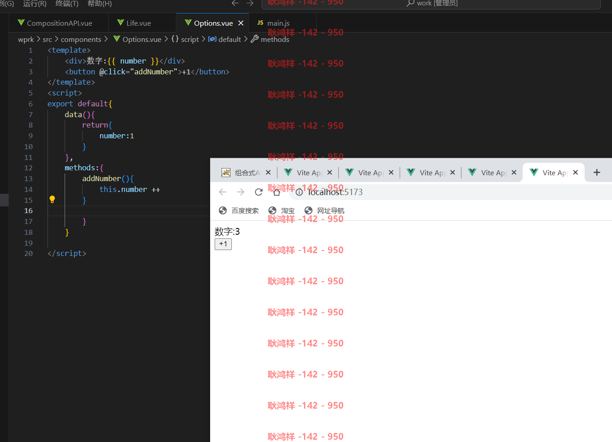Click the this.number ++ statement
The image size is (612, 442).
(x=130, y=190)
